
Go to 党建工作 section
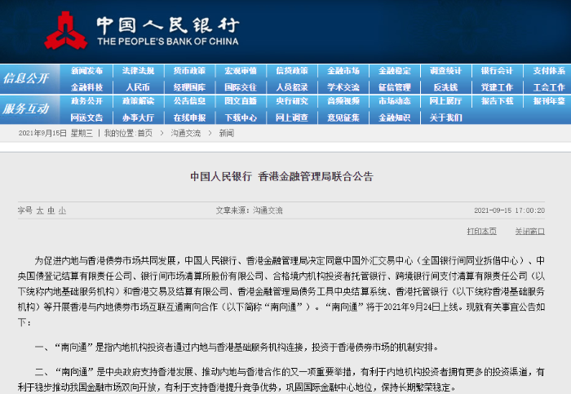[x=497, y=87]
